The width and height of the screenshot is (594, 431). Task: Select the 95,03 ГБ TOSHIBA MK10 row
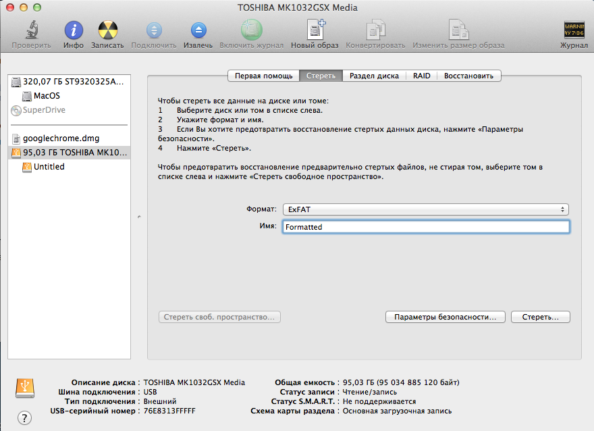[x=70, y=153]
